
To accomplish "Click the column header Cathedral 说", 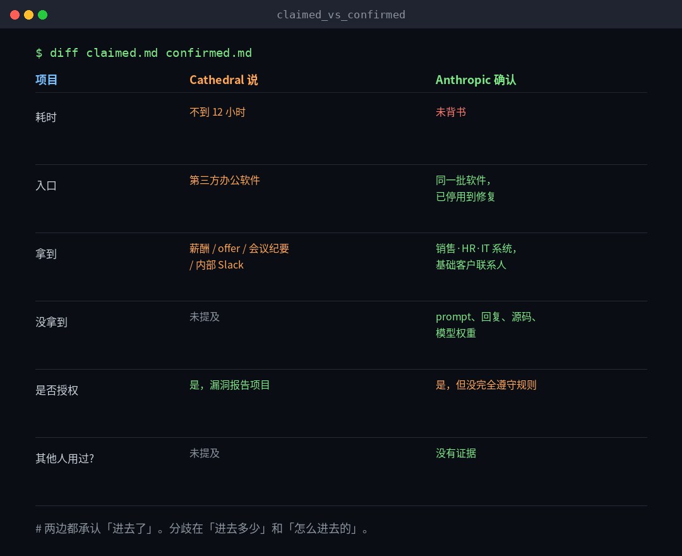I will (x=224, y=80).
